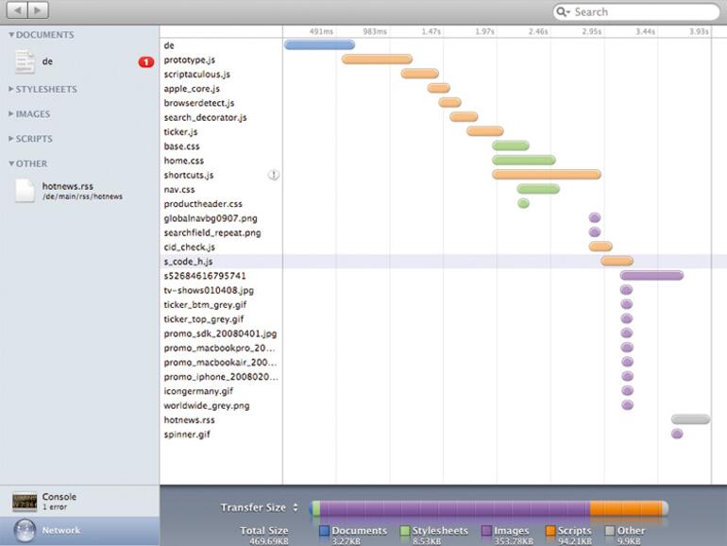Click the magnifier icon in the search field
Viewport: 727px width, 546px height.
coord(563,12)
